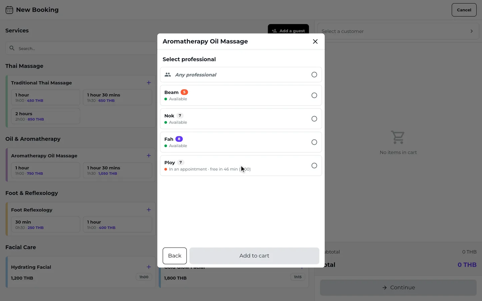Viewport: 482px width, 301px height.
Task: Add Foot Reflexology with plus icon
Action: tap(149, 210)
